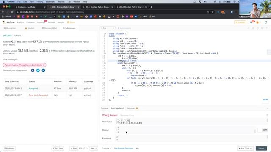Viewport: 271px width, 152px height.
Task: Share acceptance on Twitter
Action: 38,71
